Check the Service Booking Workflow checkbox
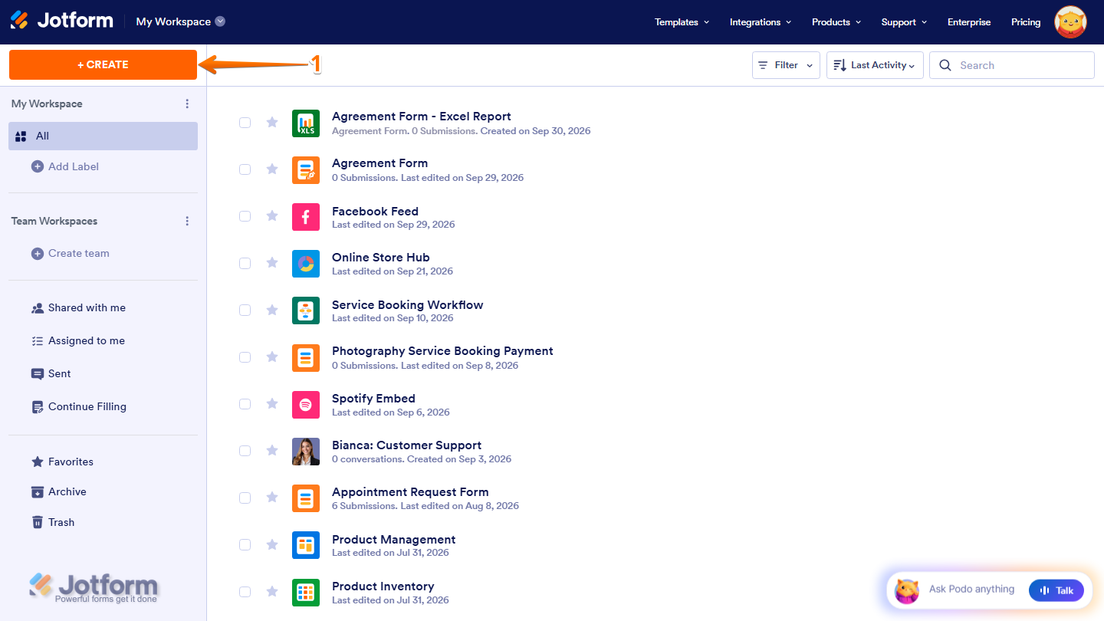 [x=245, y=310]
